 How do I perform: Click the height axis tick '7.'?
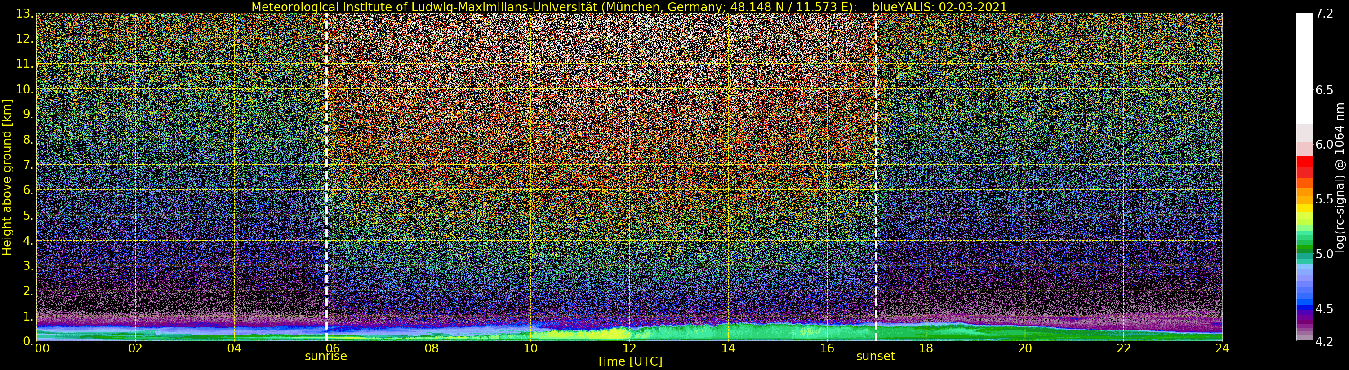point(28,165)
